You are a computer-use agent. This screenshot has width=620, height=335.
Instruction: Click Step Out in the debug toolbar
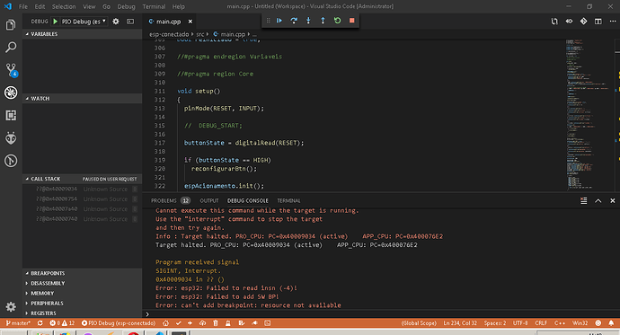323,21
